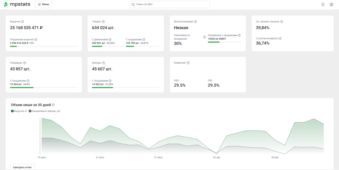Click help icon beside С учетом возврата

pos(280,38)
